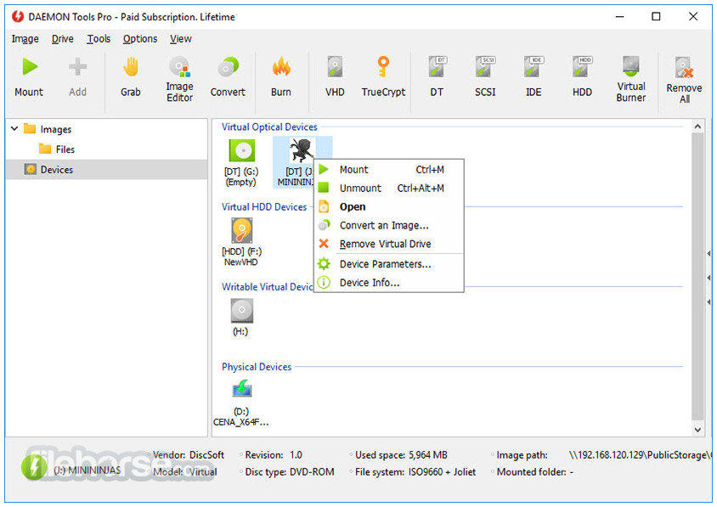Click File system ISO9660 + Joliet text
717x507 pixels.
click(x=415, y=472)
